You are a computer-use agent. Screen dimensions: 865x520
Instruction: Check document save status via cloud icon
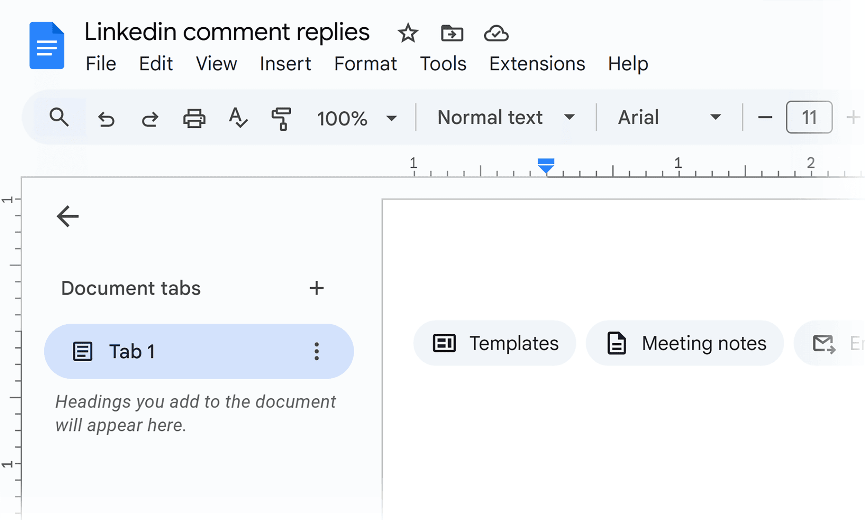pyautogui.click(x=496, y=33)
